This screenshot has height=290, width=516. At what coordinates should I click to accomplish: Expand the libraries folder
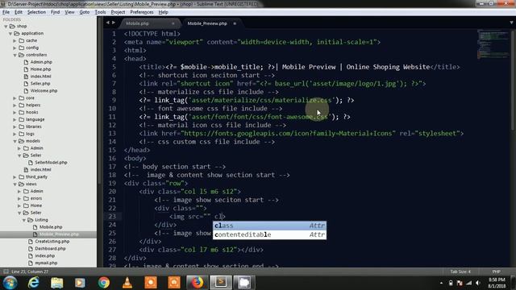(x=15, y=127)
